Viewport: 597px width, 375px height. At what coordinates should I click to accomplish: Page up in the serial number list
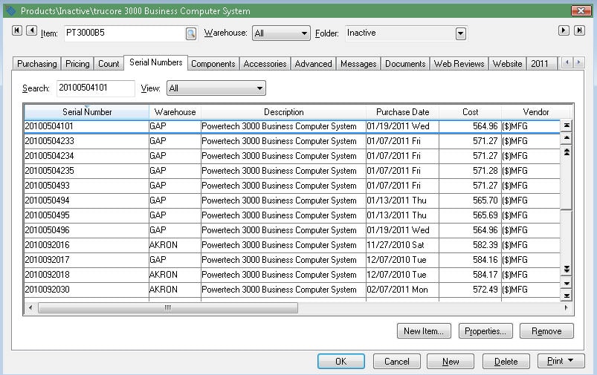pyautogui.click(x=567, y=151)
